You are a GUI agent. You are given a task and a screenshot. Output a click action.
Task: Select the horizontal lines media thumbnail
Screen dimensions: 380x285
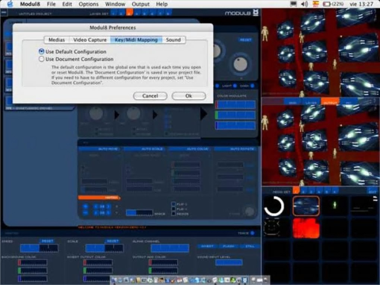point(364,206)
